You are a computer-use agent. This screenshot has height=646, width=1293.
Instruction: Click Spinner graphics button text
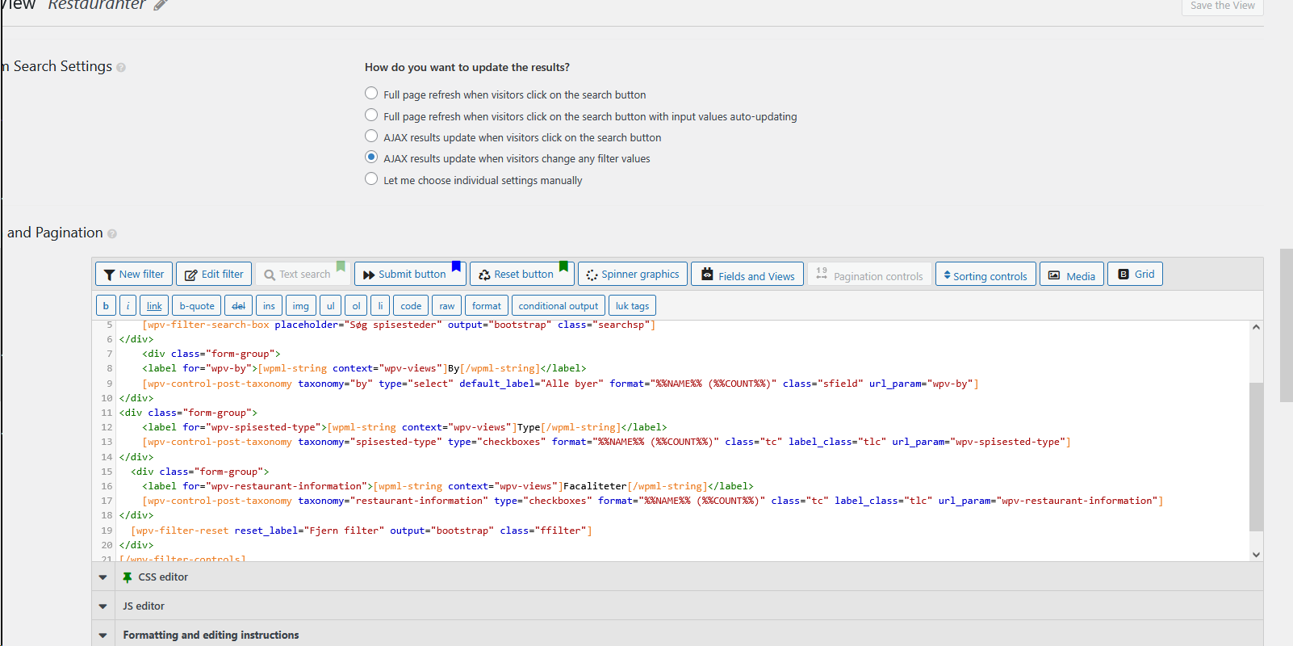coord(640,275)
